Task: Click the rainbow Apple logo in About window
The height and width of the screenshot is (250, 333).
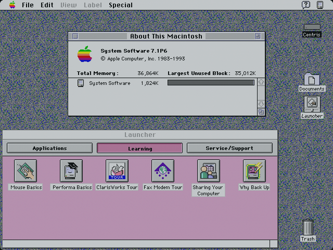Action: (x=85, y=54)
